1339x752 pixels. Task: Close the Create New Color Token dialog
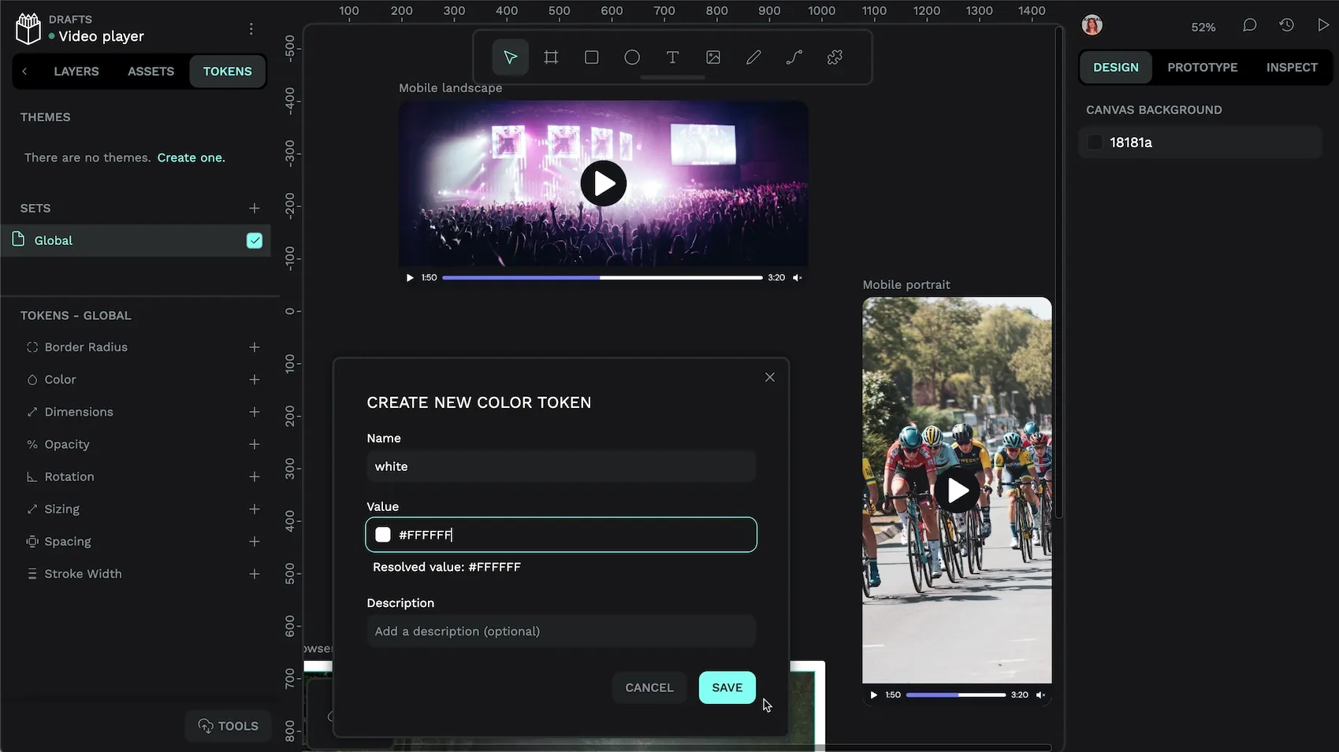coord(770,377)
